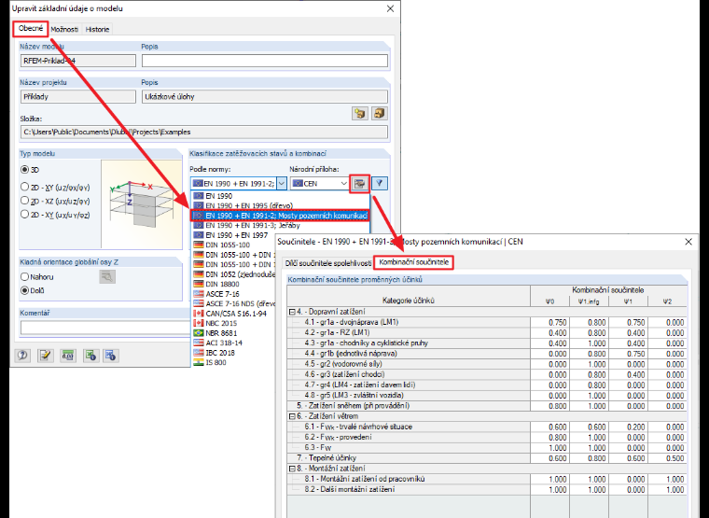Collapse the 4. Dopravní zatížení group
Viewport: 709px width, 518px height.
click(292, 312)
